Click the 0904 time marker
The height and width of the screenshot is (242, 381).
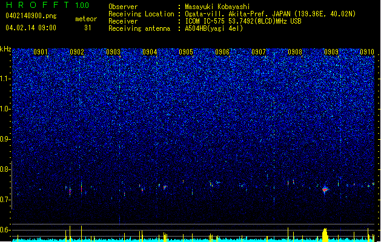150,52
